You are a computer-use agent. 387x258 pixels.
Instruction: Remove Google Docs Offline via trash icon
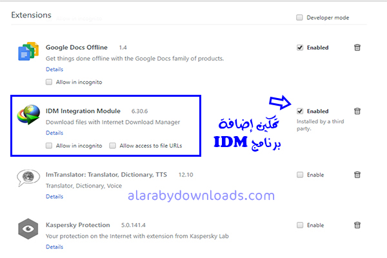coord(357,47)
